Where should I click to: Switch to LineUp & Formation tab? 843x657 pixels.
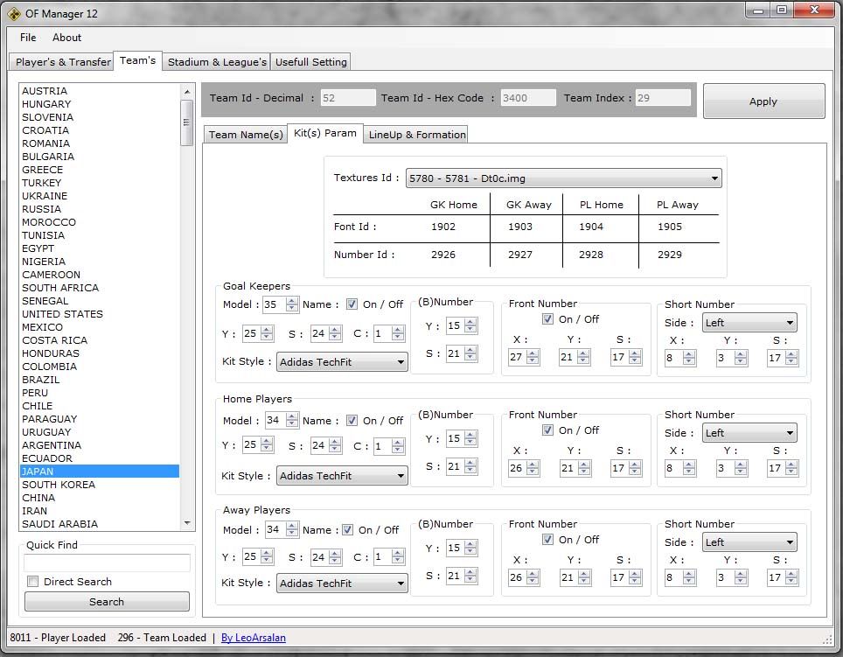pos(416,134)
